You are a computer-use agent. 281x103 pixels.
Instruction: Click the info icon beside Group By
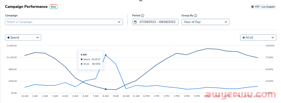(195, 16)
